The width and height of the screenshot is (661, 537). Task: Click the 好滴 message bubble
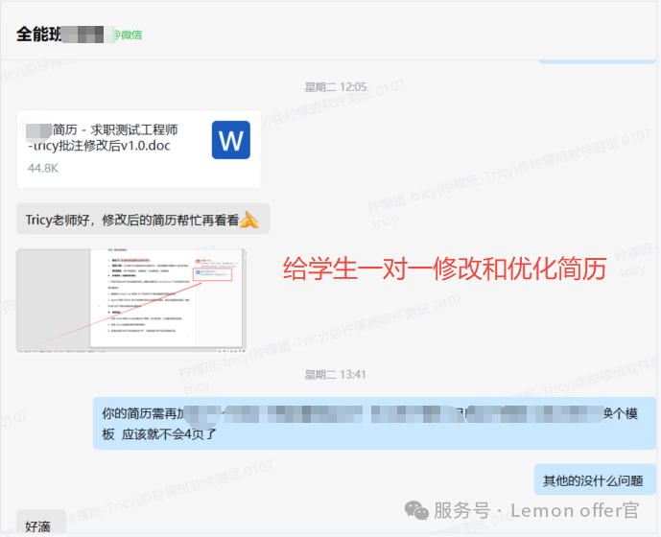pyautogui.click(x=38, y=525)
